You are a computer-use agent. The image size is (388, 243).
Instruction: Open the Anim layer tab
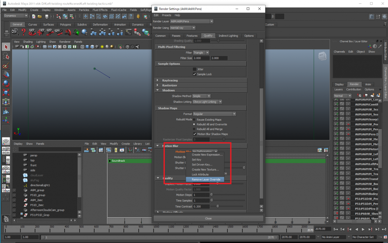[368, 84]
